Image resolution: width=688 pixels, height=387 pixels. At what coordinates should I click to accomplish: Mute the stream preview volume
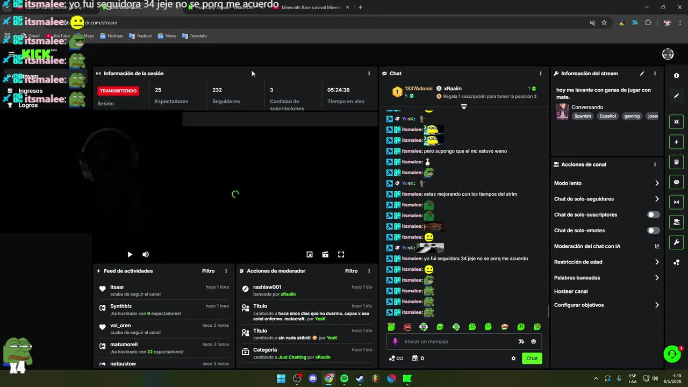146,255
